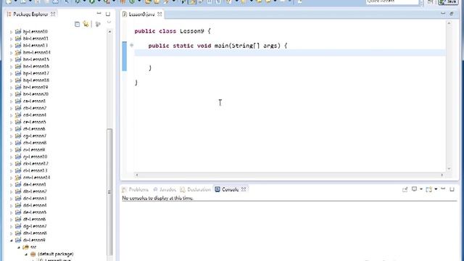
Task: Expand the da-Lesson1 project
Action: [12, 185]
